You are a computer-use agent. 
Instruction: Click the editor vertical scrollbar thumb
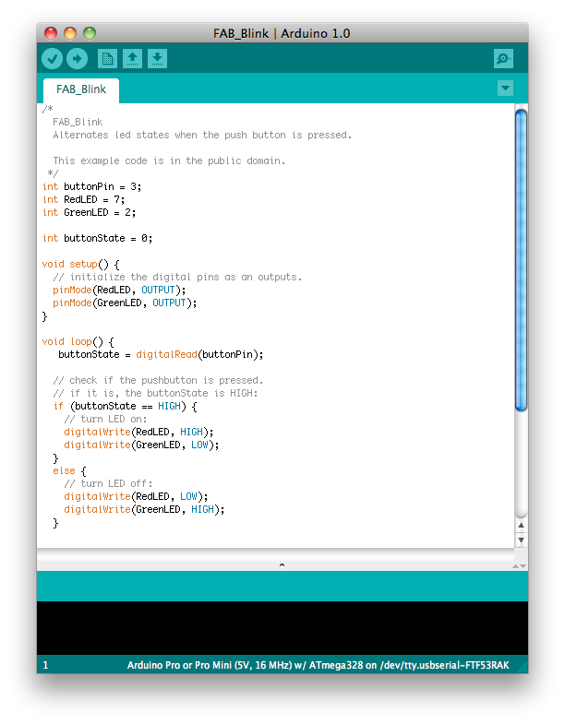(x=521, y=260)
